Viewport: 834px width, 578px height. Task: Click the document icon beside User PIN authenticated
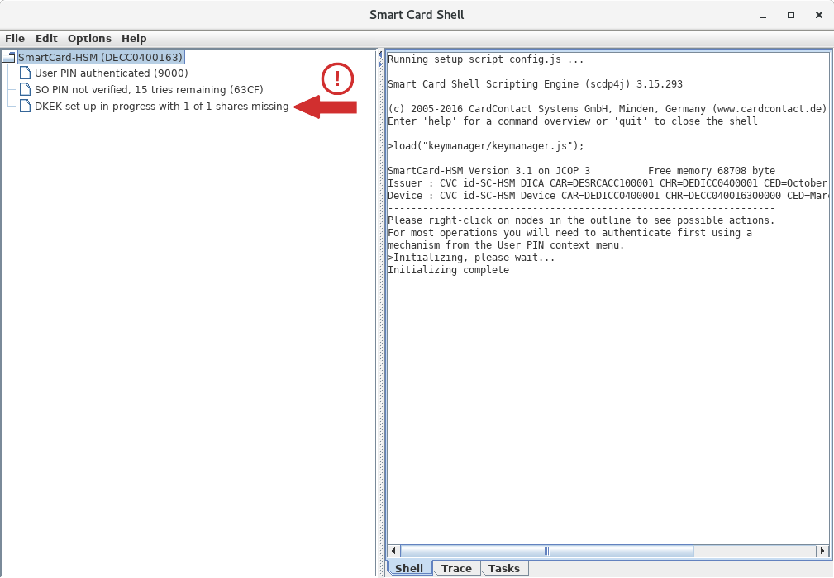(x=25, y=73)
